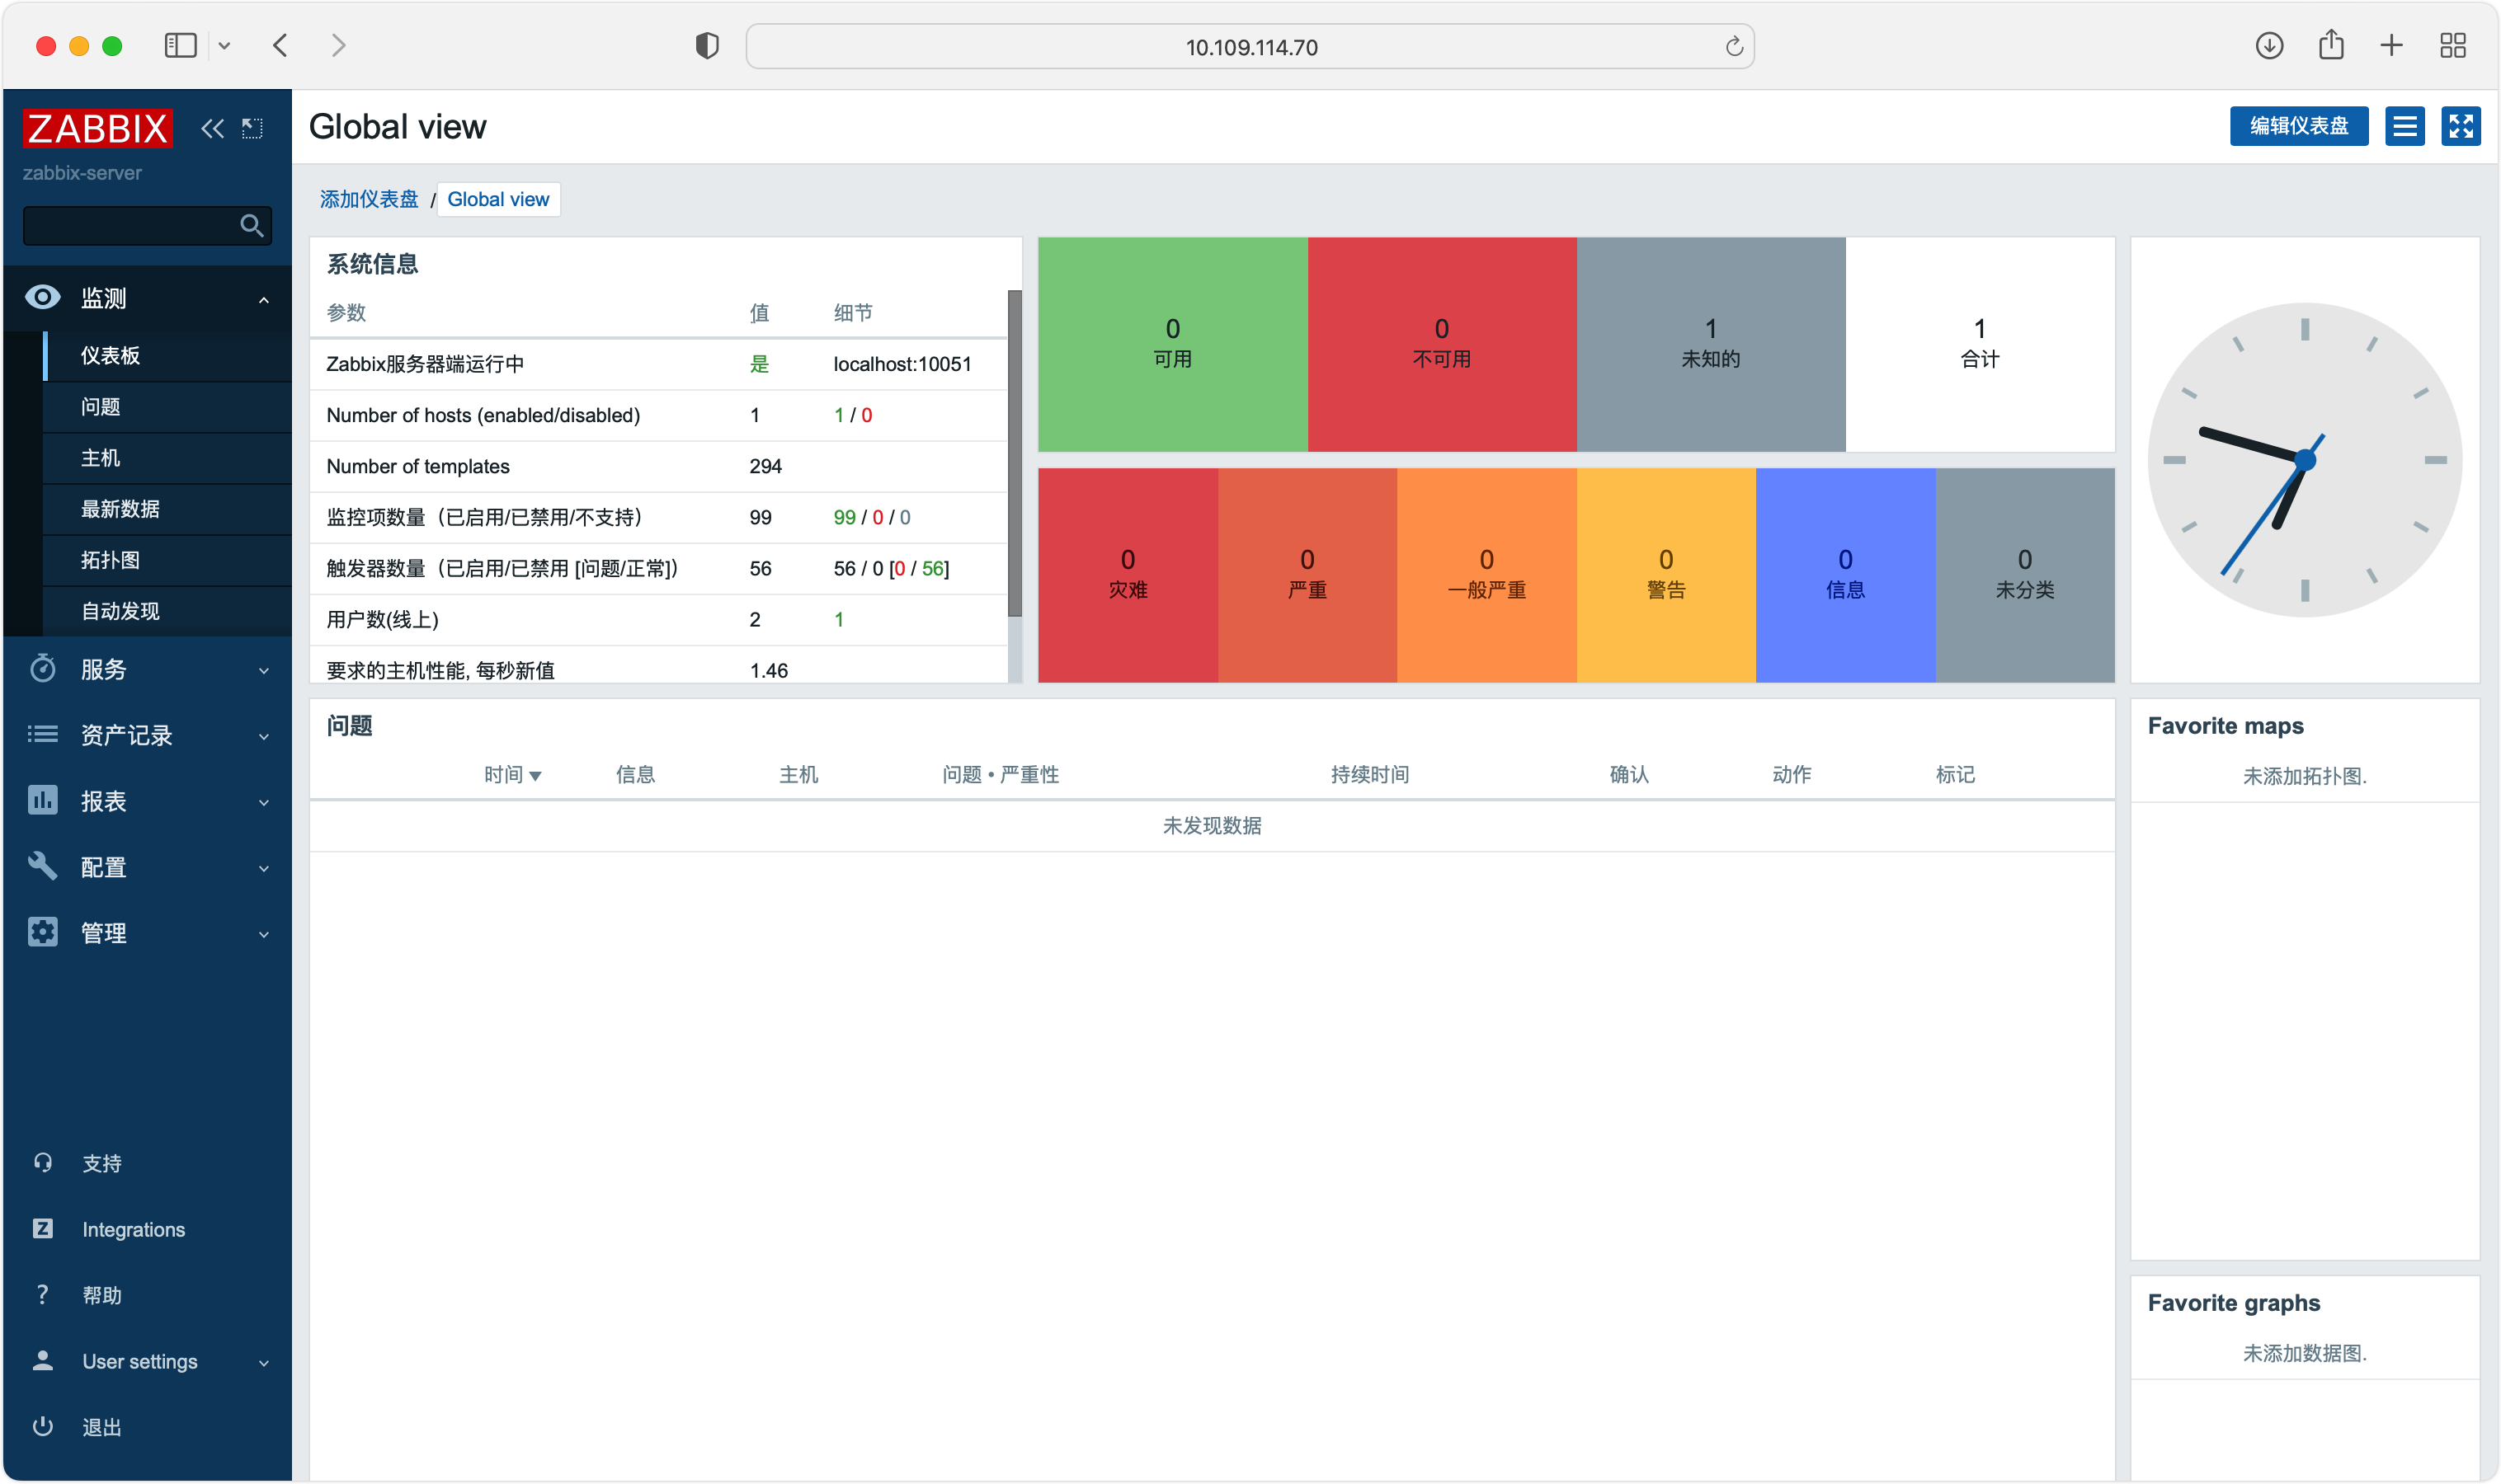
Task: Open 自动发现 in the monitoring submenu
Action: (167, 610)
